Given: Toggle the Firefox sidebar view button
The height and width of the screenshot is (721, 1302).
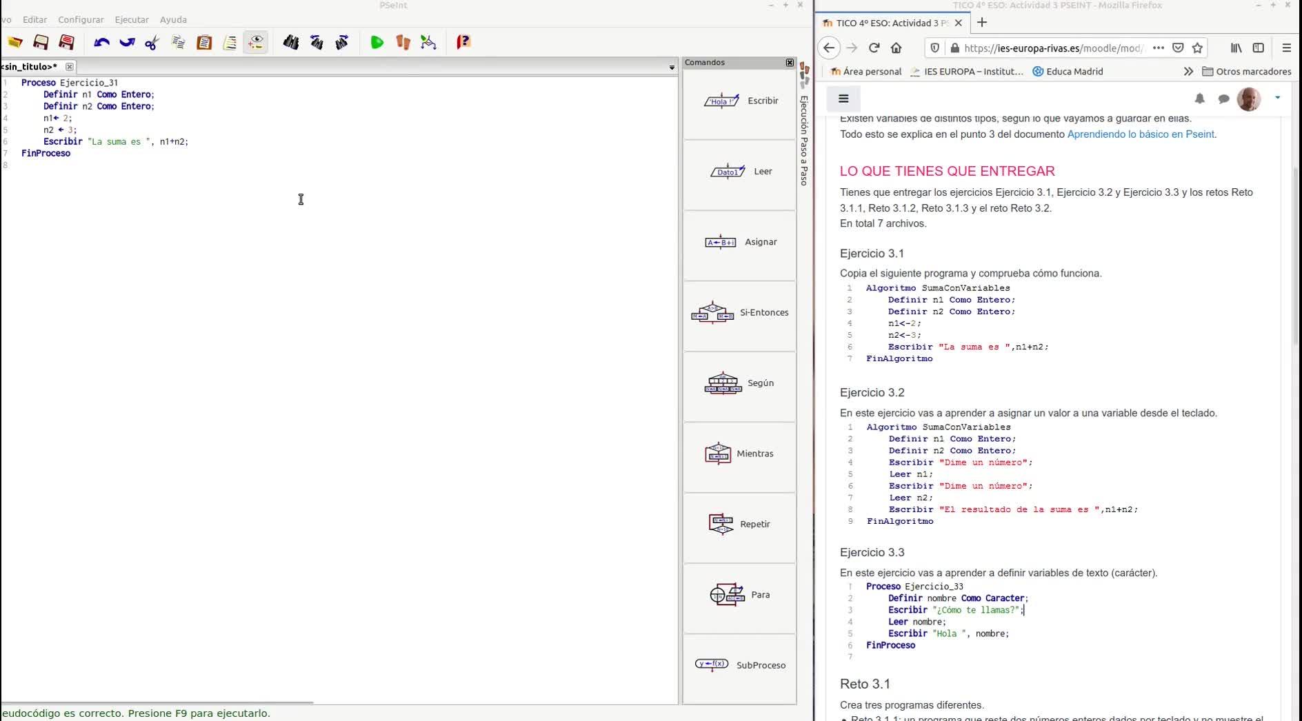Looking at the screenshot, I should (x=1258, y=48).
